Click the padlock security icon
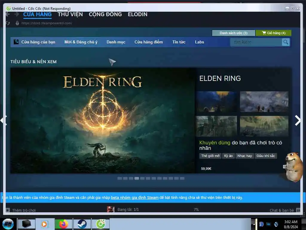The width and height of the screenshot is (306, 230). click(x=17, y=23)
